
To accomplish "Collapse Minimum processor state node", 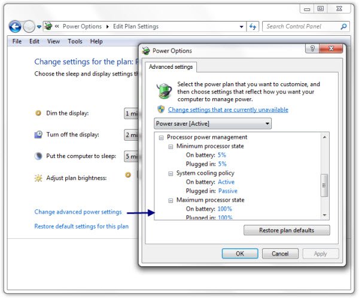I will (171, 147).
